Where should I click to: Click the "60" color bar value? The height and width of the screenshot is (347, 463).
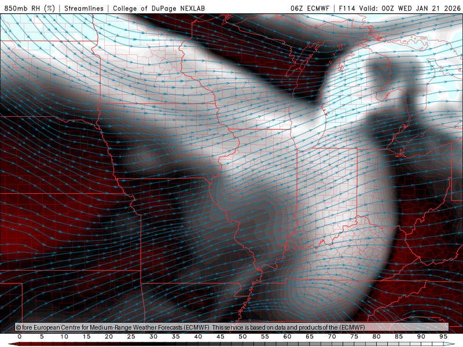click(x=287, y=337)
